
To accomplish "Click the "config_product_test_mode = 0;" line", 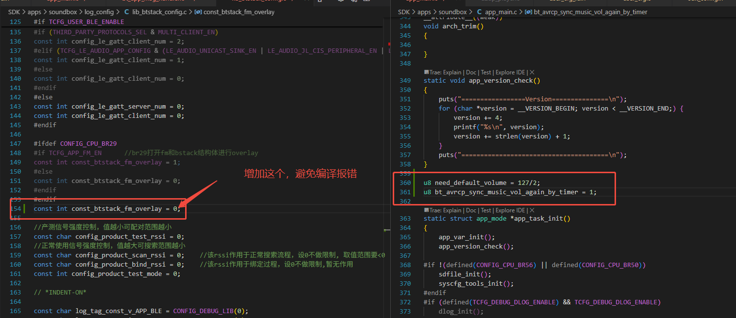I will pos(107,274).
